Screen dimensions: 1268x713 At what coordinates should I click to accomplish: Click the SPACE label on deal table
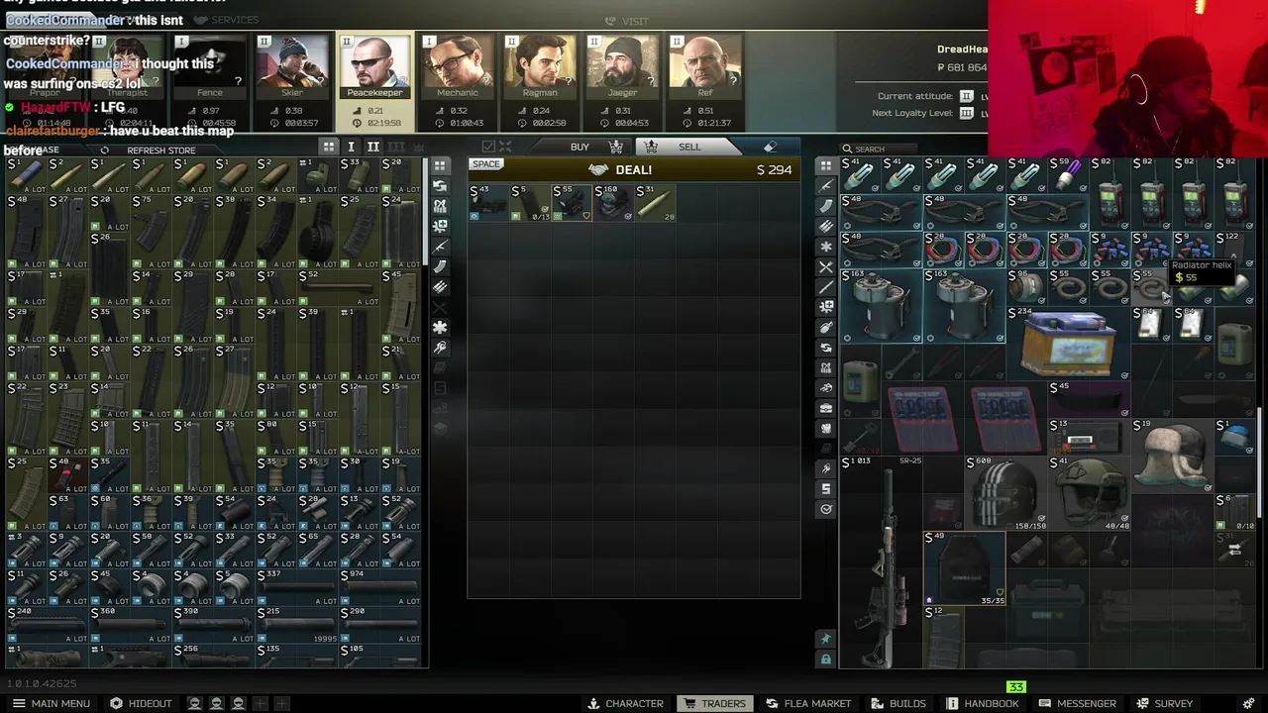tap(485, 164)
